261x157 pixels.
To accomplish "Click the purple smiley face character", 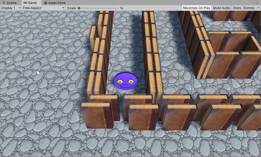I will coord(125,81).
